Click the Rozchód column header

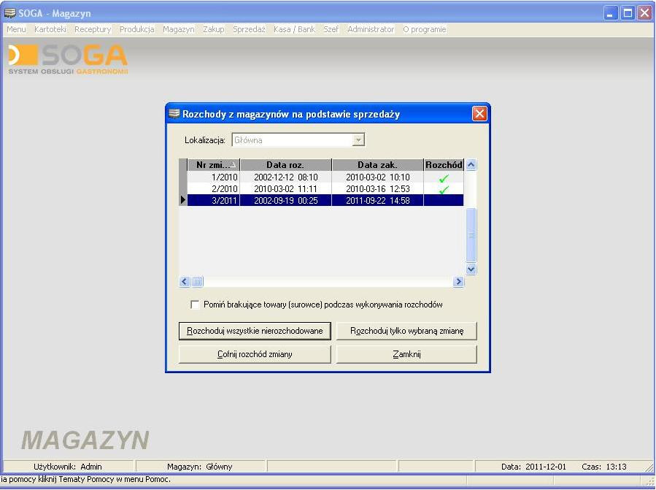(x=444, y=165)
